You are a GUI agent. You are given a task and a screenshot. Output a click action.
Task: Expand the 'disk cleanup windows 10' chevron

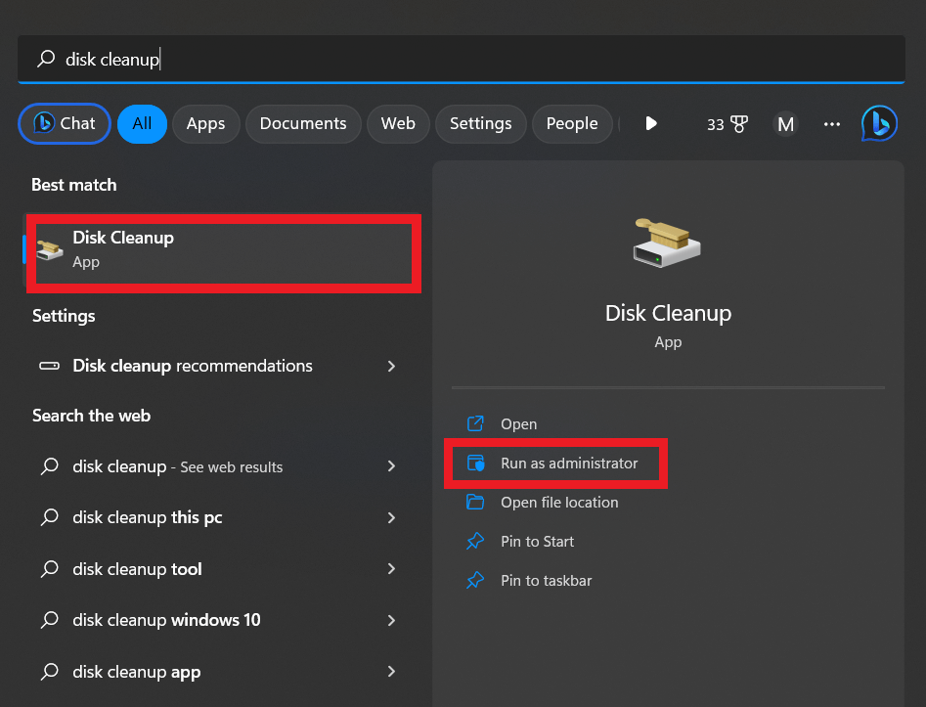[x=391, y=620]
